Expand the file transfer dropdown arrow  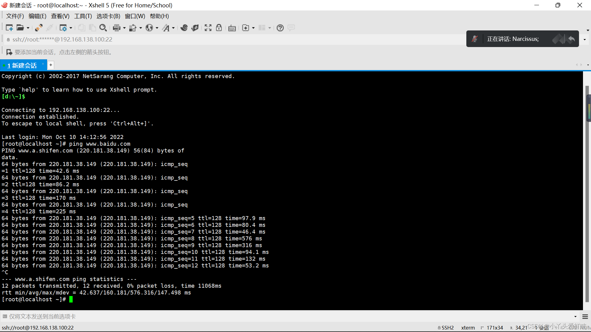pyautogui.click(x=141, y=28)
